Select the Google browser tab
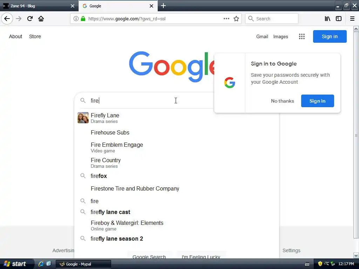Screen dimensions: 359x269 click(x=118, y=6)
